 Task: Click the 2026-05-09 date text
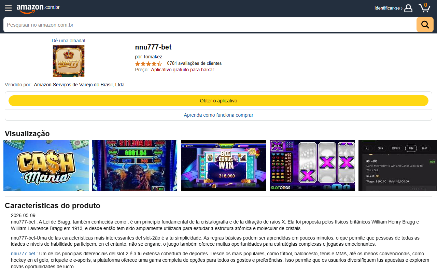pyautogui.click(x=23, y=215)
